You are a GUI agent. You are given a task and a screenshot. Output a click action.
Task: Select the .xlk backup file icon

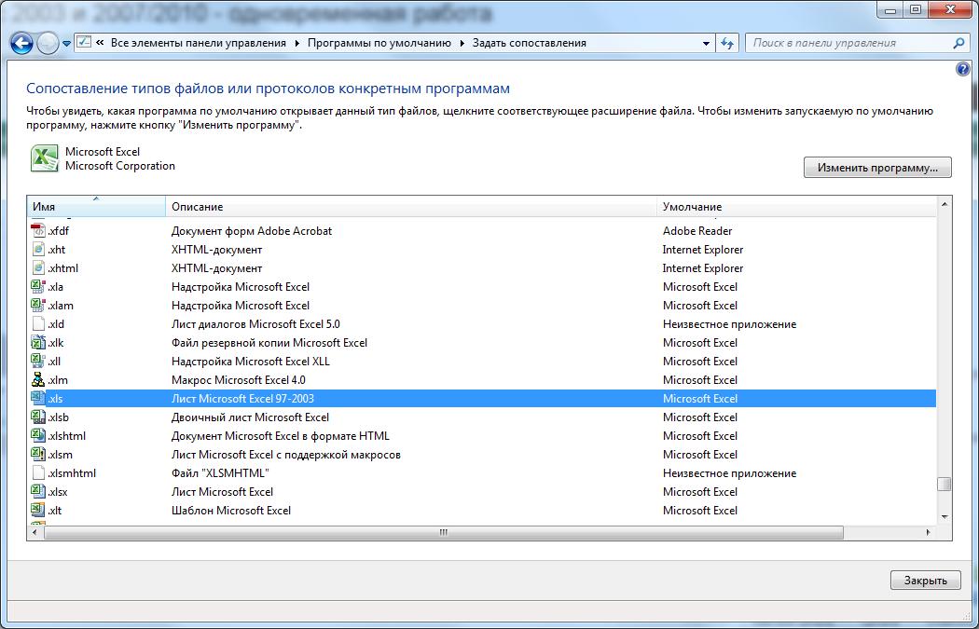point(39,343)
